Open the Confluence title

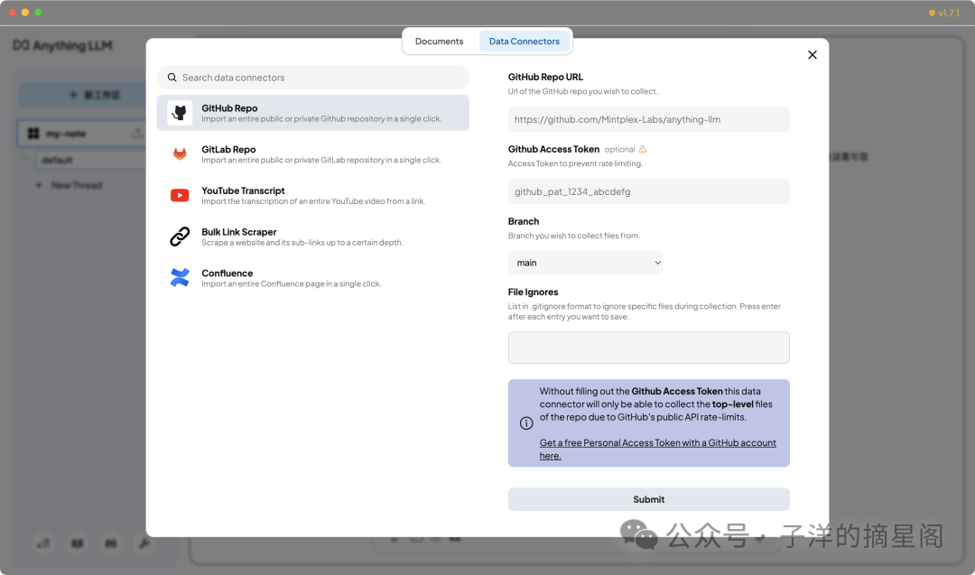[x=227, y=273]
